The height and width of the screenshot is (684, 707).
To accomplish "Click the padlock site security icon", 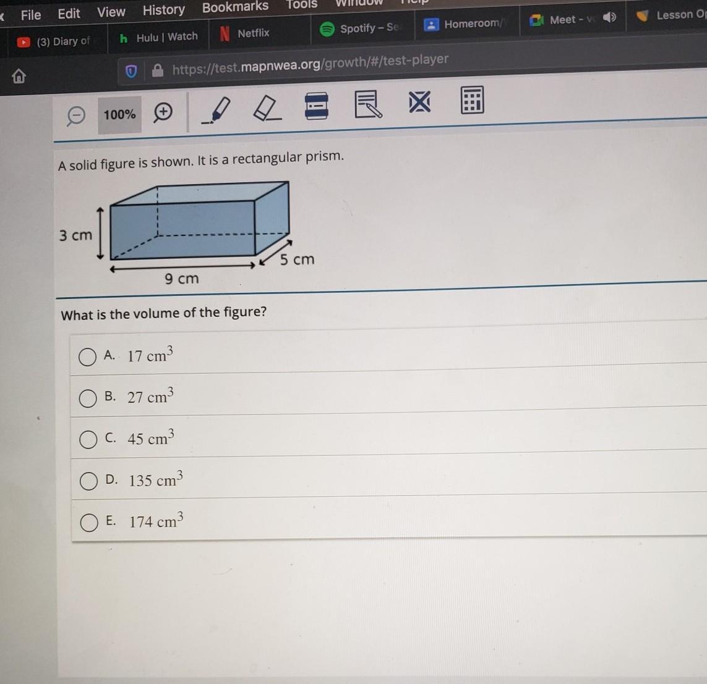I will (x=157, y=70).
